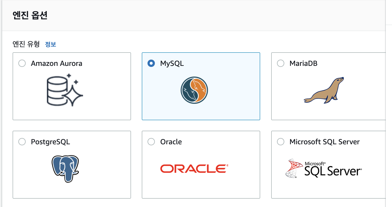The image size is (392, 207).
Task: Click the Oracle label text
Action: [171, 142]
